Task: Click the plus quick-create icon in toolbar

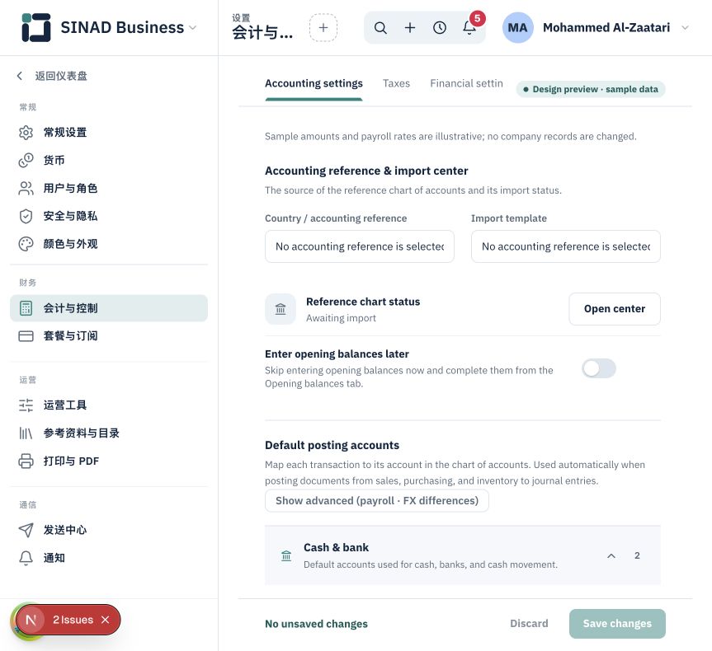Action: coord(410,28)
